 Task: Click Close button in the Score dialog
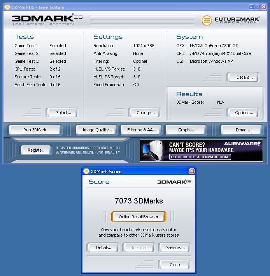tap(175, 265)
